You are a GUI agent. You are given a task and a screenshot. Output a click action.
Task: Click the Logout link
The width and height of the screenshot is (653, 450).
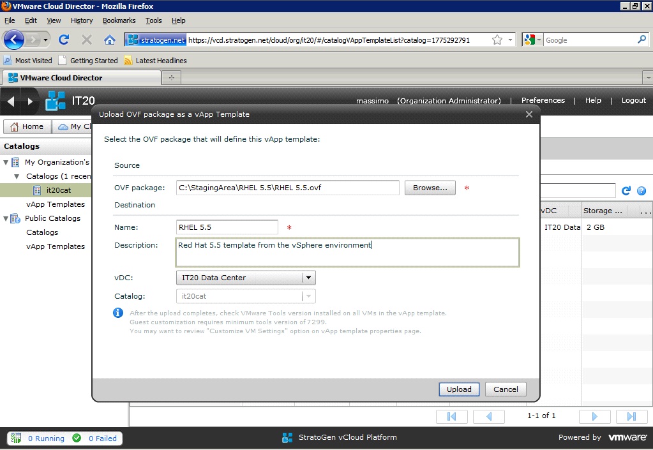pos(633,100)
